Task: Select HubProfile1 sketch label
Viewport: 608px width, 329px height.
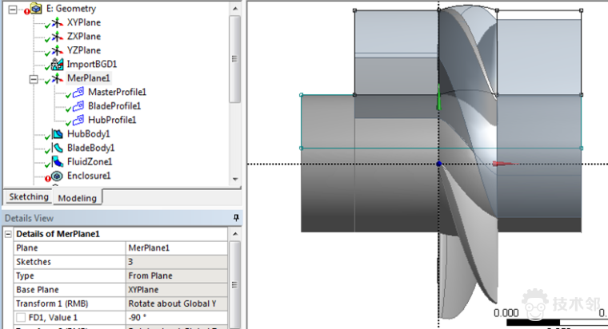Action: (112, 120)
